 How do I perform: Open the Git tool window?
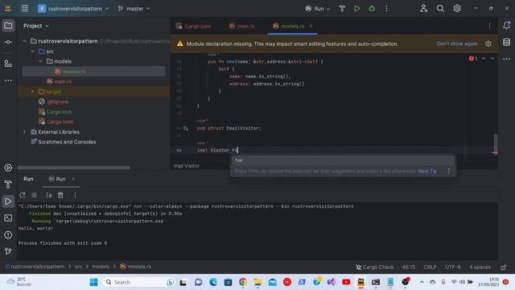coord(8,251)
